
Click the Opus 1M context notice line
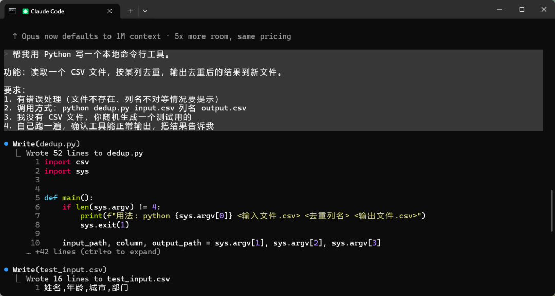(152, 36)
